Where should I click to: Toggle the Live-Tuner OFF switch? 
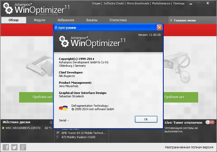(210, 122)
